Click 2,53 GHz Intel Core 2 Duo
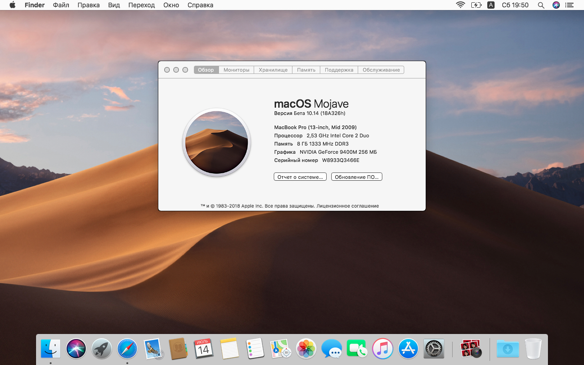This screenshot has width=584, height=365. coord(338,136)
